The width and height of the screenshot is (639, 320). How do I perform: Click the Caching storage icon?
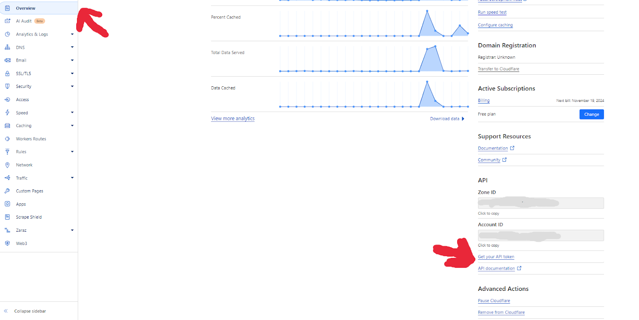[7, 125]
